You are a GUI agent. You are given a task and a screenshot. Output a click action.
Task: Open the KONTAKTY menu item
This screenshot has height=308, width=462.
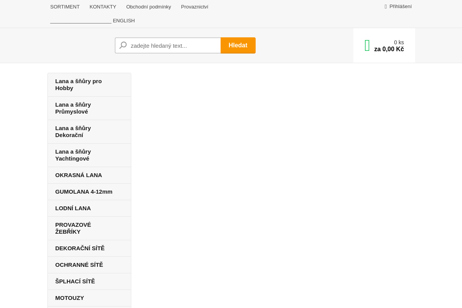point(103,7)
